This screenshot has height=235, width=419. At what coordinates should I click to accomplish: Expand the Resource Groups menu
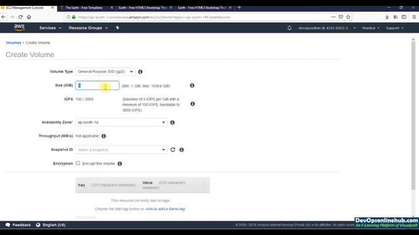pyautogui.click(x=88, y=27)
